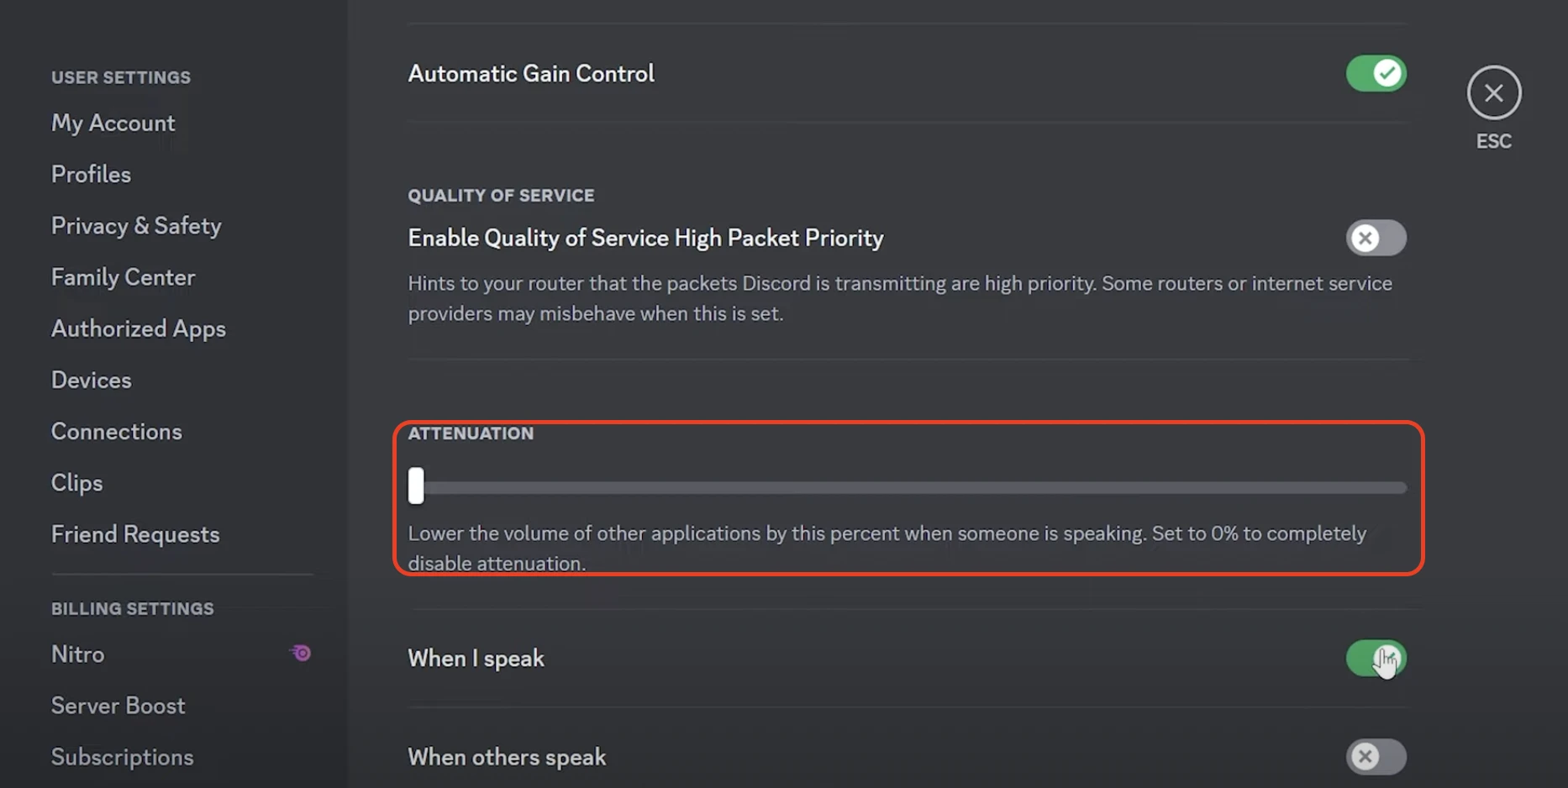1568x788 pixels.
Task: Click the Nitro badge icon in sidebar
Action: [301, 653]
